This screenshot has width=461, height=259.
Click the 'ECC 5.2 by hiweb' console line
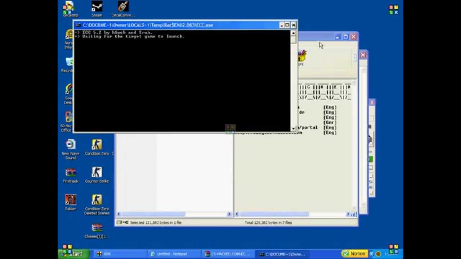coord(117,32)
